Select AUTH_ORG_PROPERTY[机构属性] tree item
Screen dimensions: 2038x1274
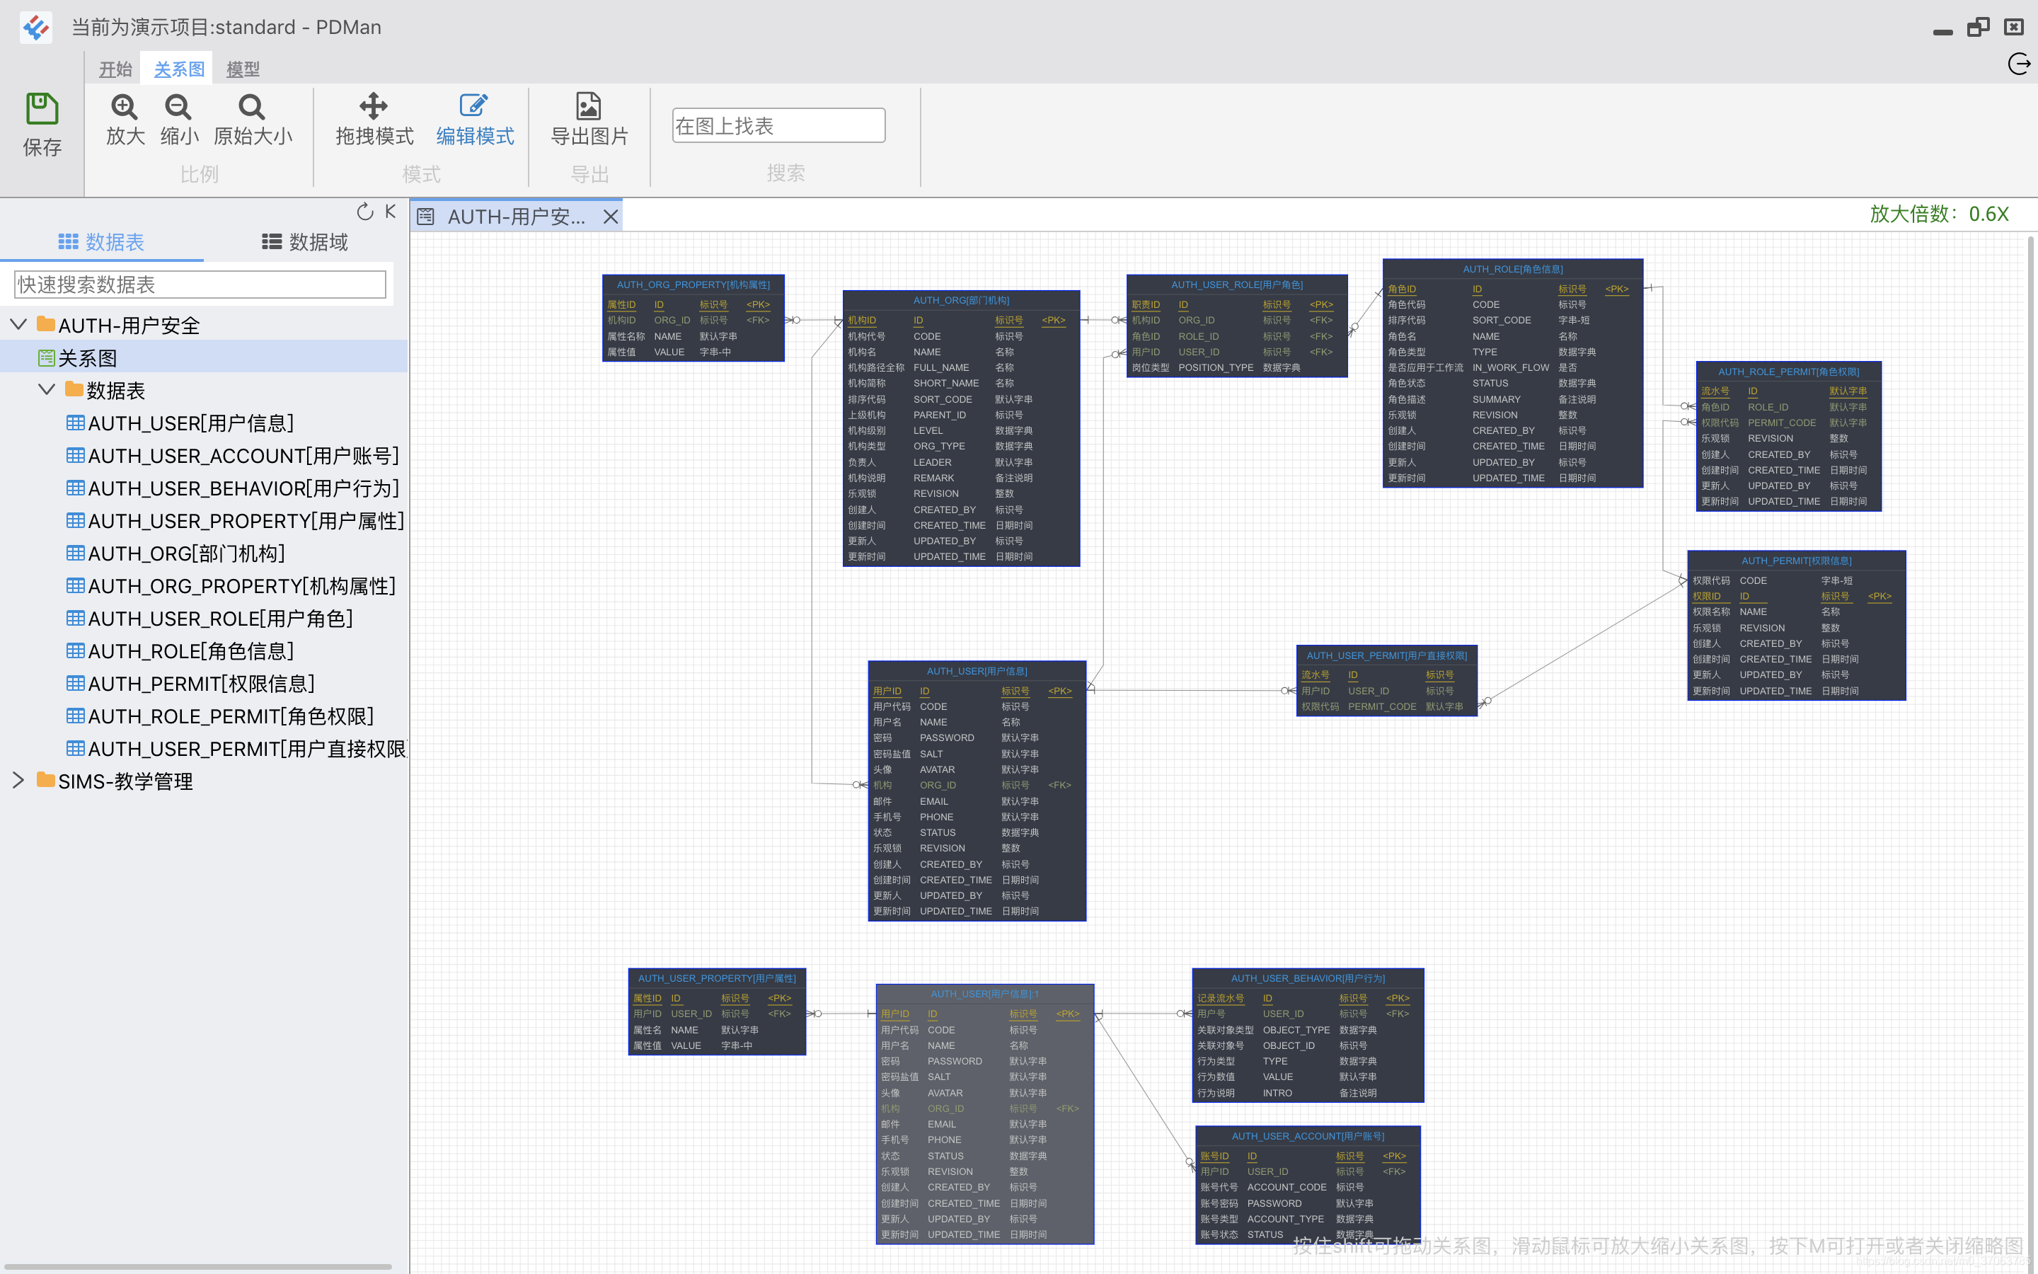pyautogui.click(x=242, y=587)
